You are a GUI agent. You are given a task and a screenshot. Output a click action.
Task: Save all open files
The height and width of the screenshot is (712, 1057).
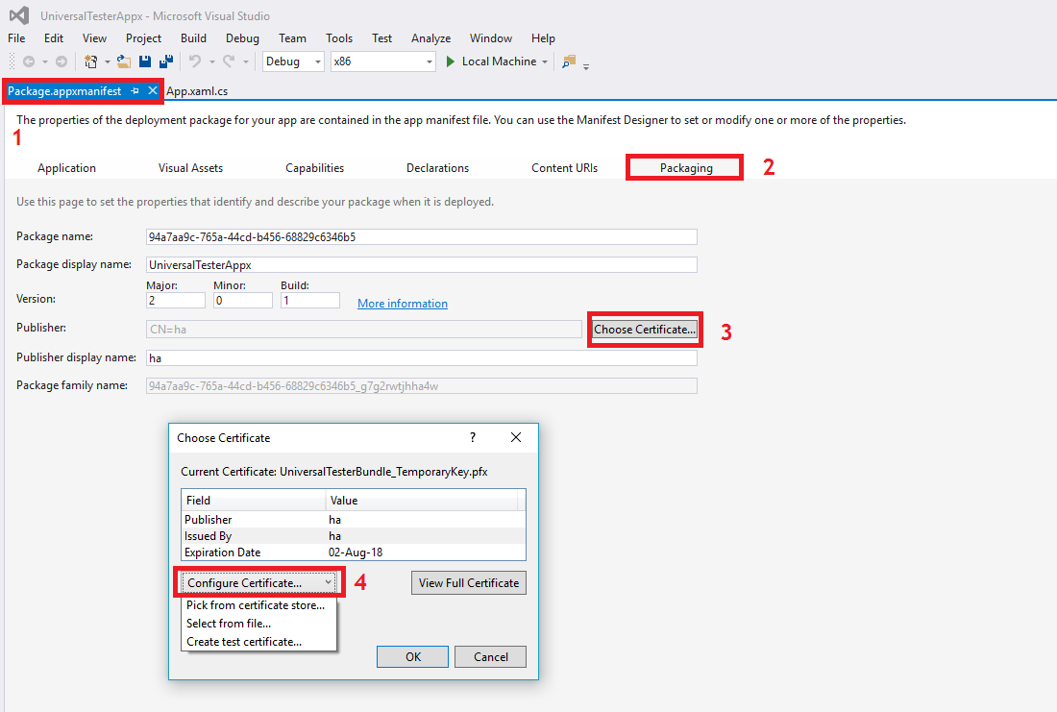pyautogui.click(x=166, y=61)
